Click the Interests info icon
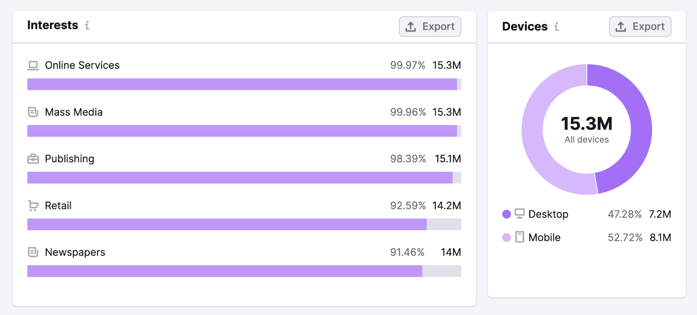Screen dimensions: 697x315 pos(87,25)
